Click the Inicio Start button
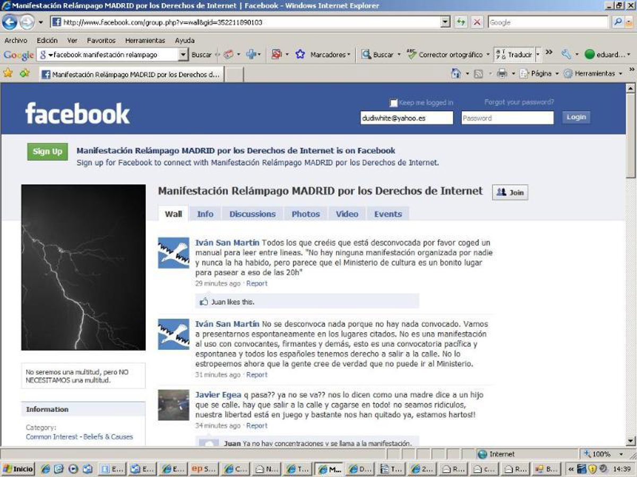 pos(18,469)
